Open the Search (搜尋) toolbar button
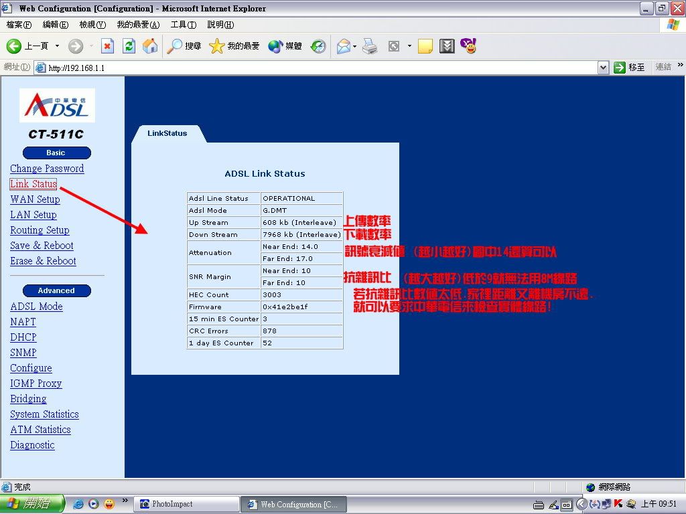 pos(184,46)
